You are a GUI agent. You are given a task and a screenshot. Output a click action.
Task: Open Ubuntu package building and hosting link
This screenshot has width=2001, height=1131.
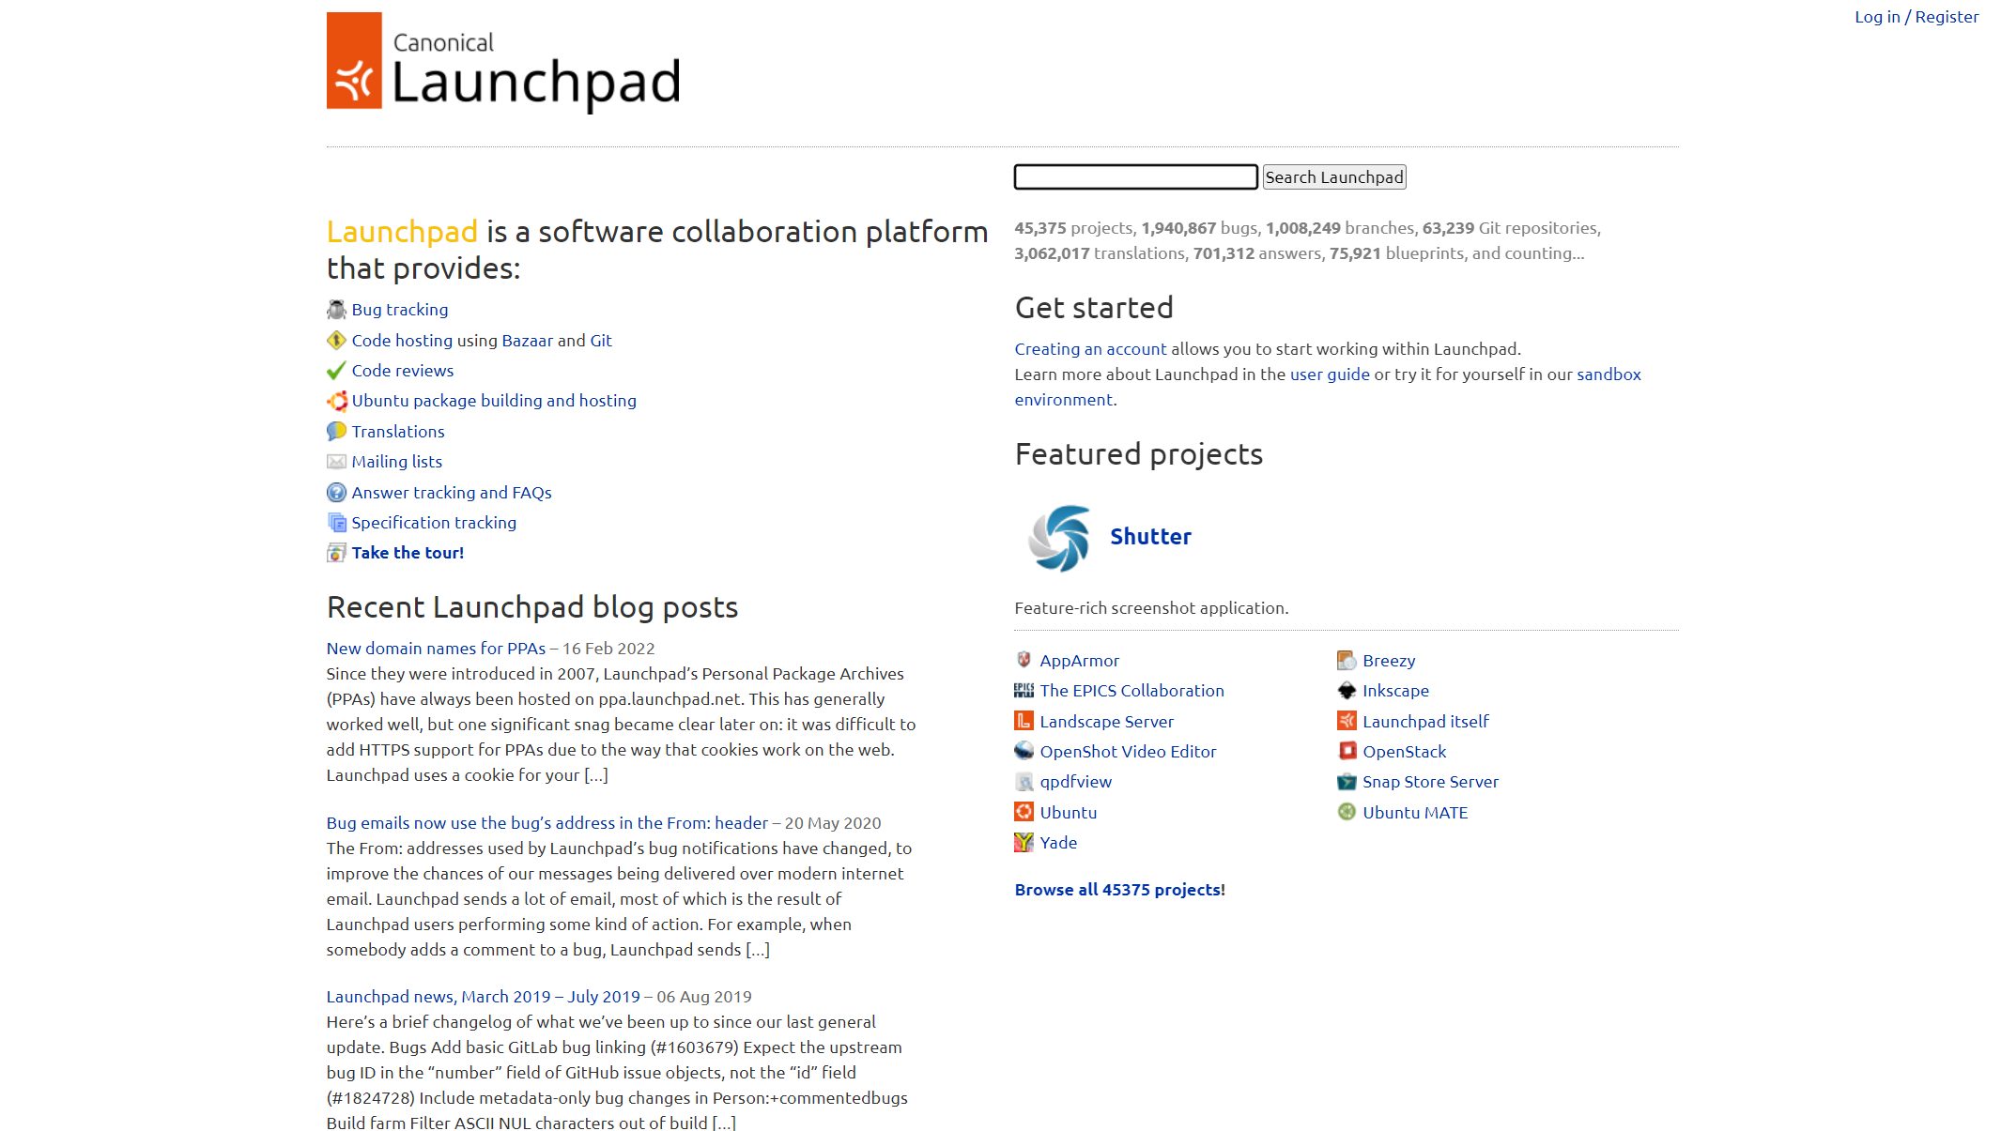click(494, 401)
